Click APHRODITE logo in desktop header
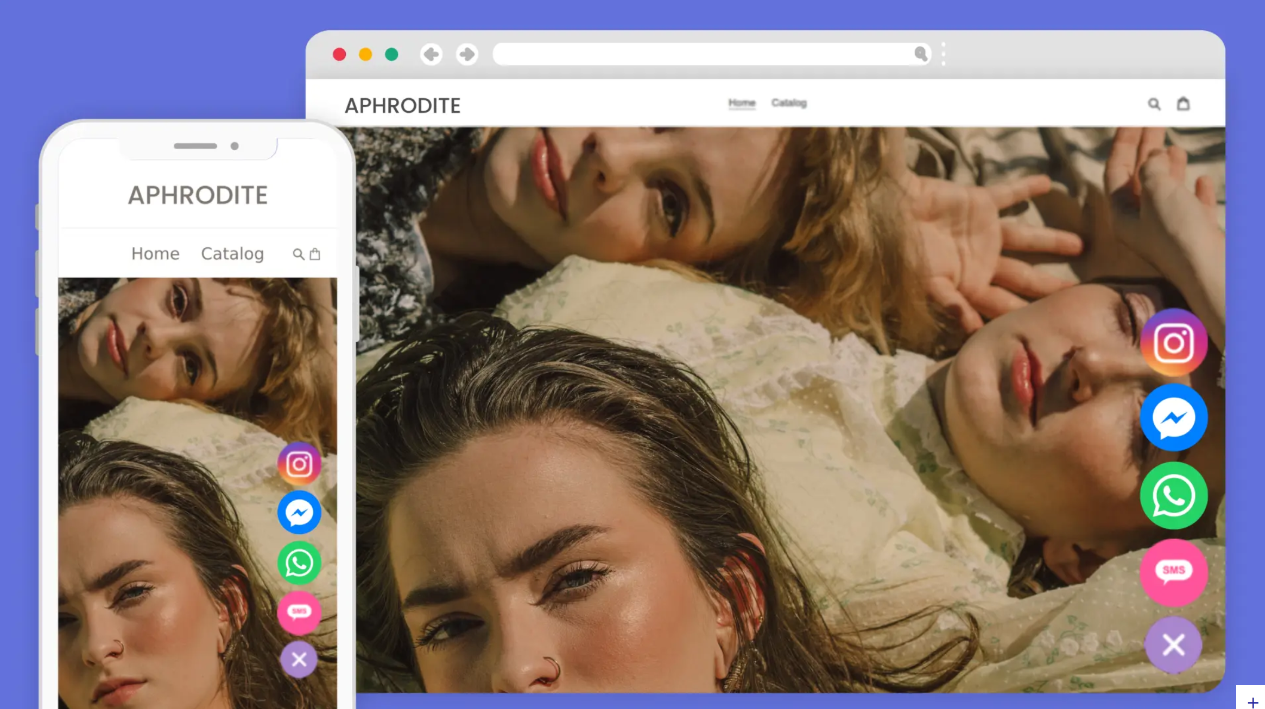This screenshot has height=709, width=1265. (403, 105)
